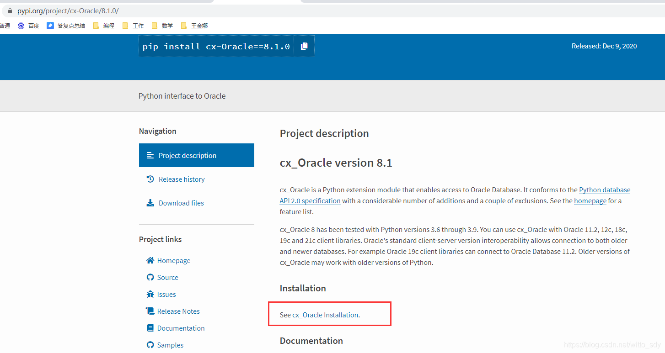Click the Issues bug icon

[x=150, y=294]
